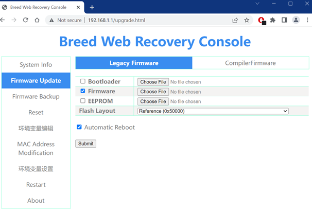Toggle the browser side panel icon

coord(284,20)
